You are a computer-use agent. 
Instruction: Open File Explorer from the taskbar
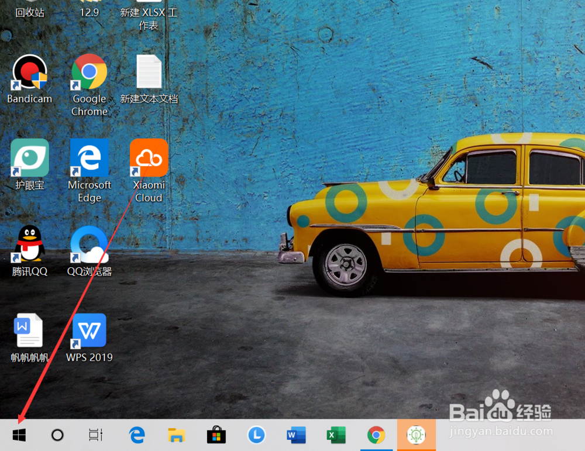(x=177, y=435)
